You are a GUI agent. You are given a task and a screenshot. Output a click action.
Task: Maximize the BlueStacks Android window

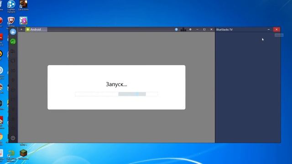[204, 29]
